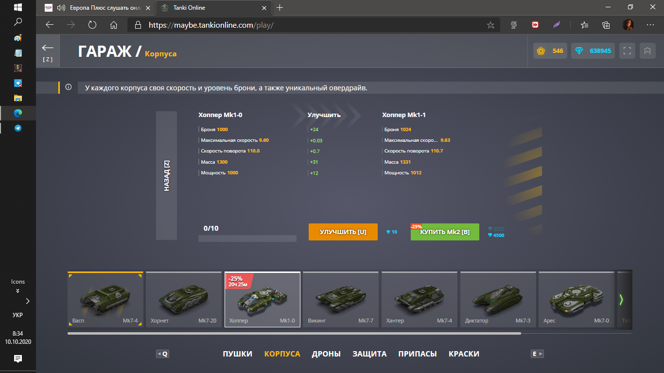Open Windows Search from the taskbar
The width and height of the screenshot is (664, 373).
pos(18,22)
